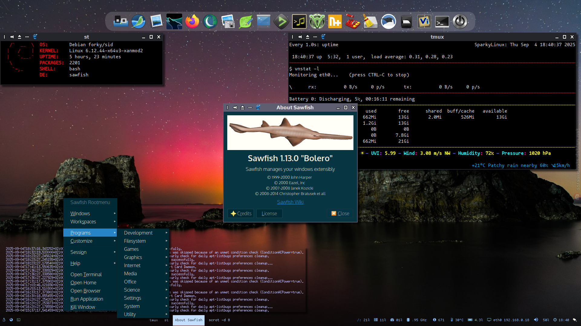Click the Credits button in About Sawfish
The height and width of the screenshot is (326, 581).
(241, 213)
